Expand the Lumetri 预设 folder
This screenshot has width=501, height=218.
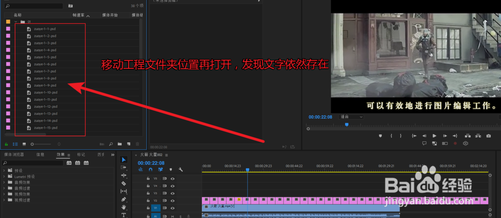coord(4,176)
